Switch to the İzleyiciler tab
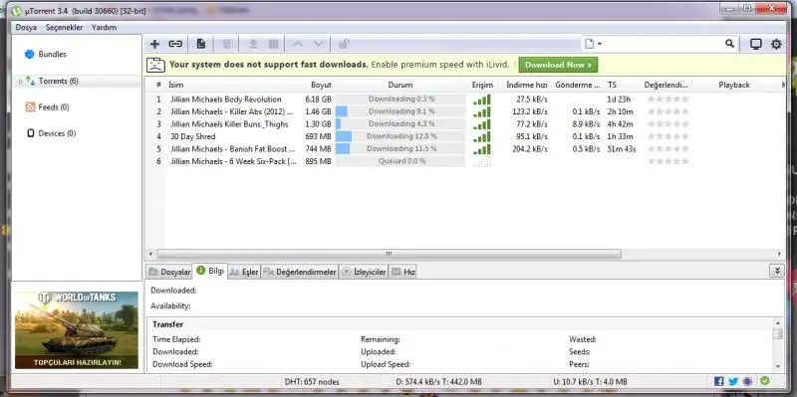The height and width of the screenshot is (397, 797). (x=364, y=272)
